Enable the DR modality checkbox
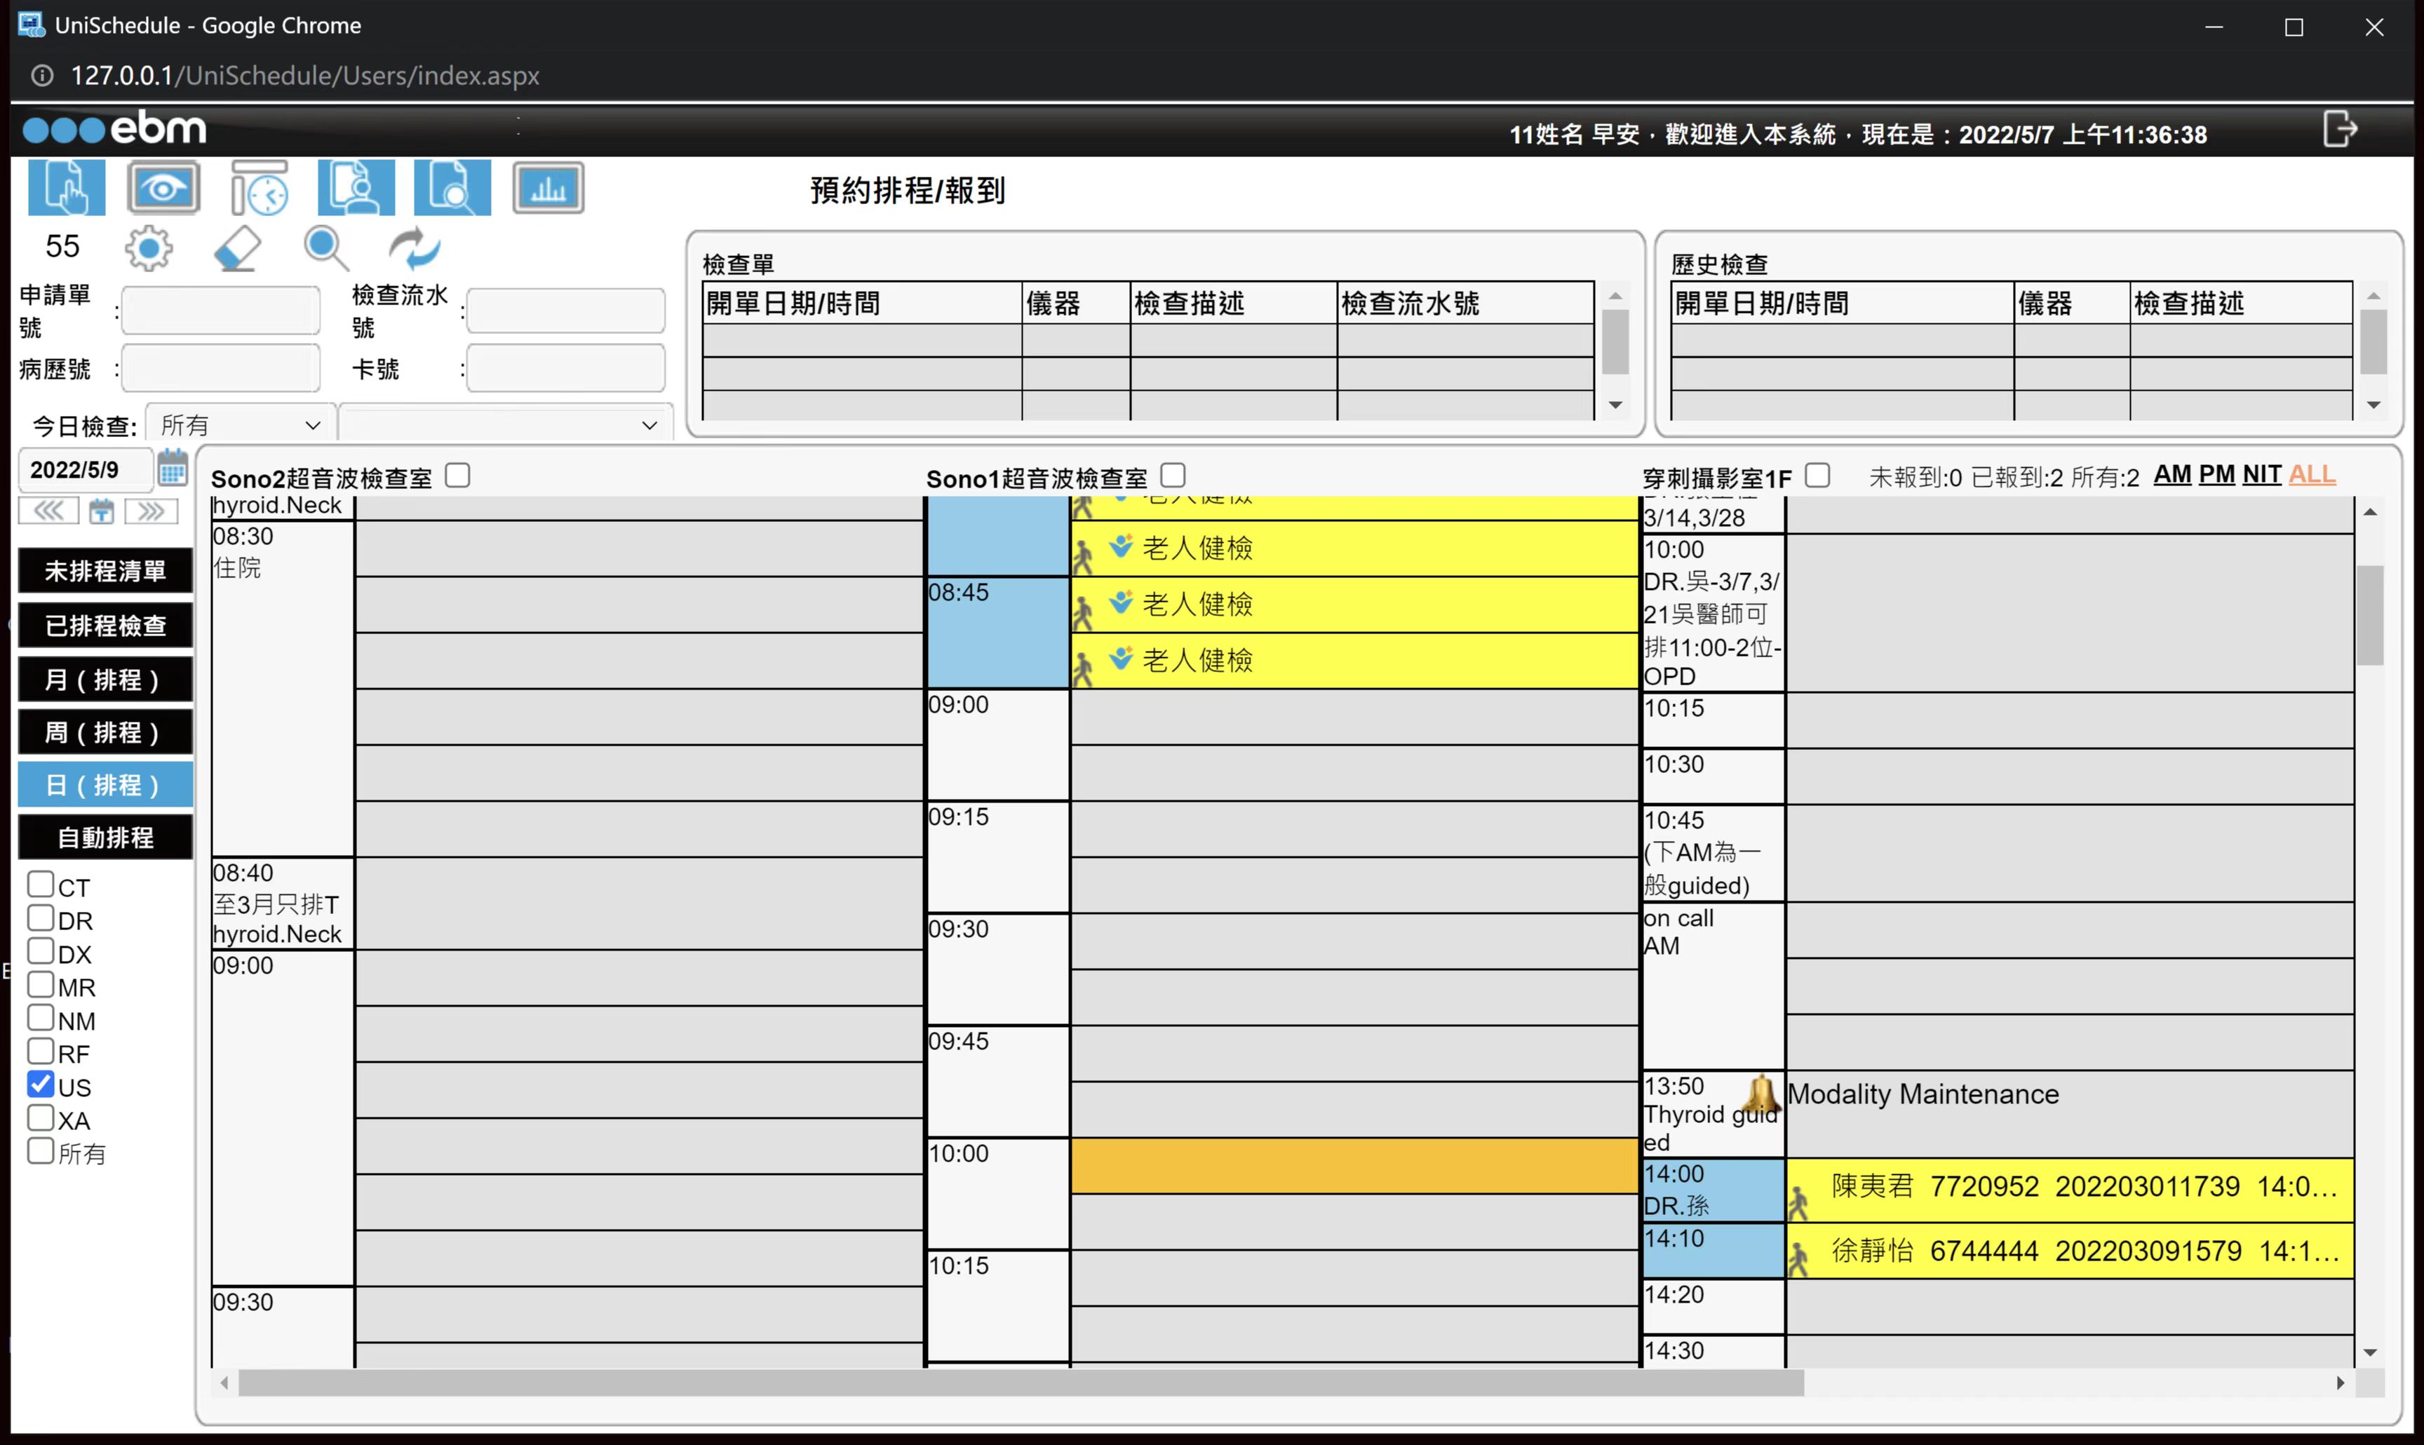The width and height of the screenshot is (2424, 1445). (x=41, y=918)
